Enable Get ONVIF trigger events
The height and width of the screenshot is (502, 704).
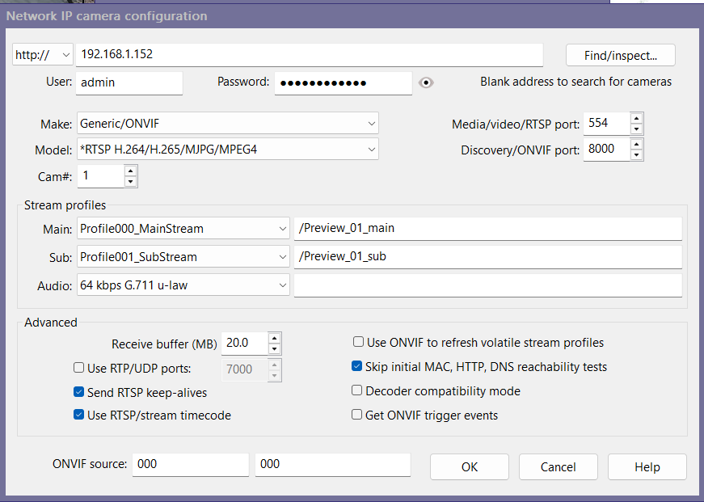tap(357, 416)
